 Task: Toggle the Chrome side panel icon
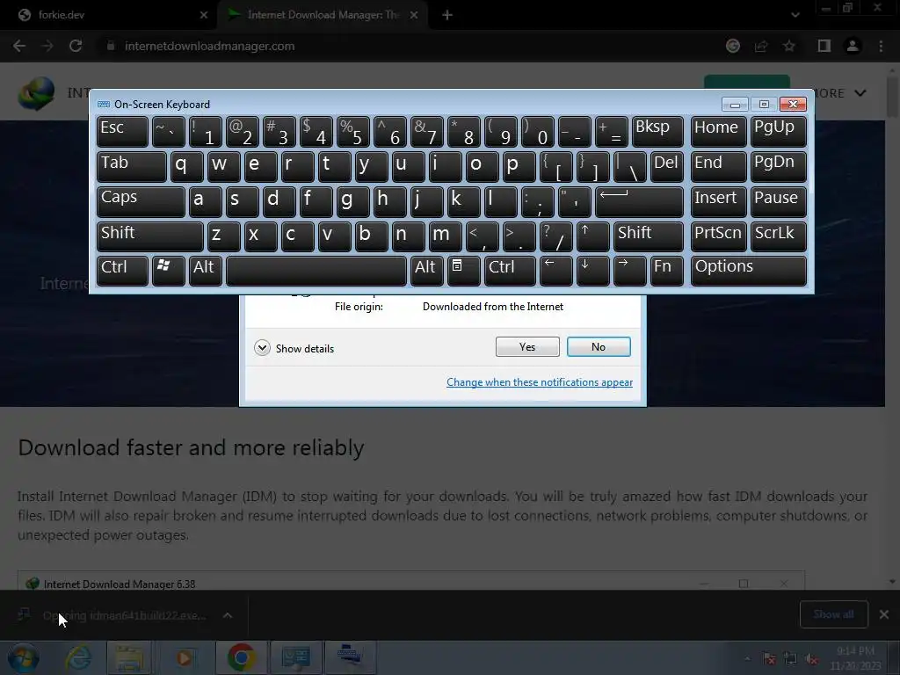[x=824, y=46]
